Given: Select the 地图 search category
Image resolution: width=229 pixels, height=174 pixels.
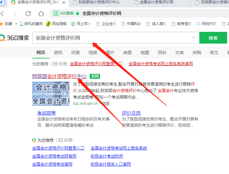Looking at the screenshot, I should [145, 53].
